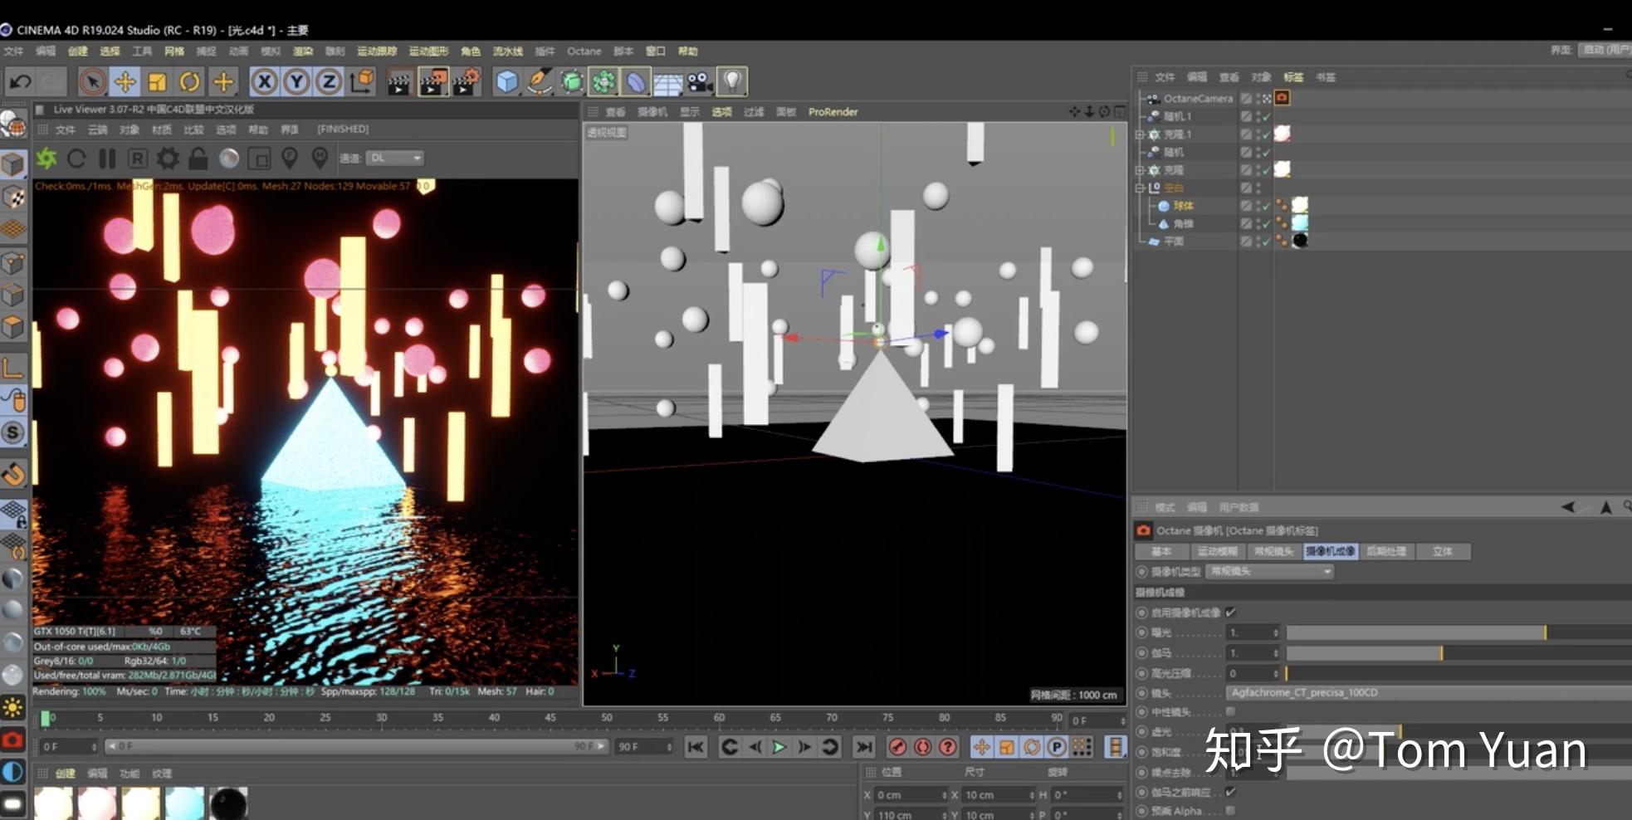
Task: Toggle 启用摄像机成像 checkbox
Action: point(1231,613)
